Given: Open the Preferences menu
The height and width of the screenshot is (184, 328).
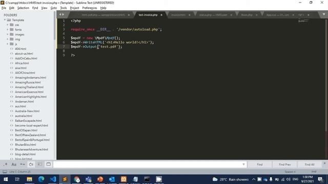Looking at the screenshot, I should pos(90,8).
